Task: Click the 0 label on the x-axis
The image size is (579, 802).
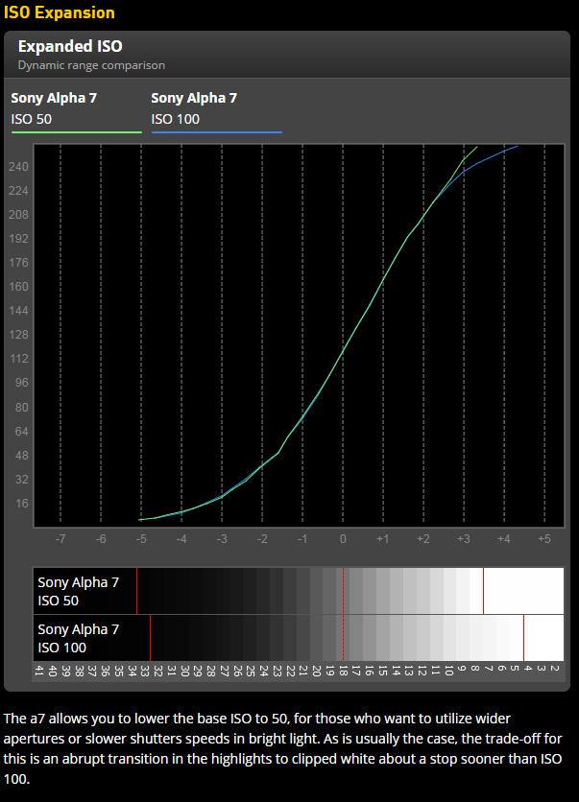Action: pyautogui.click(x=343, y=538)
